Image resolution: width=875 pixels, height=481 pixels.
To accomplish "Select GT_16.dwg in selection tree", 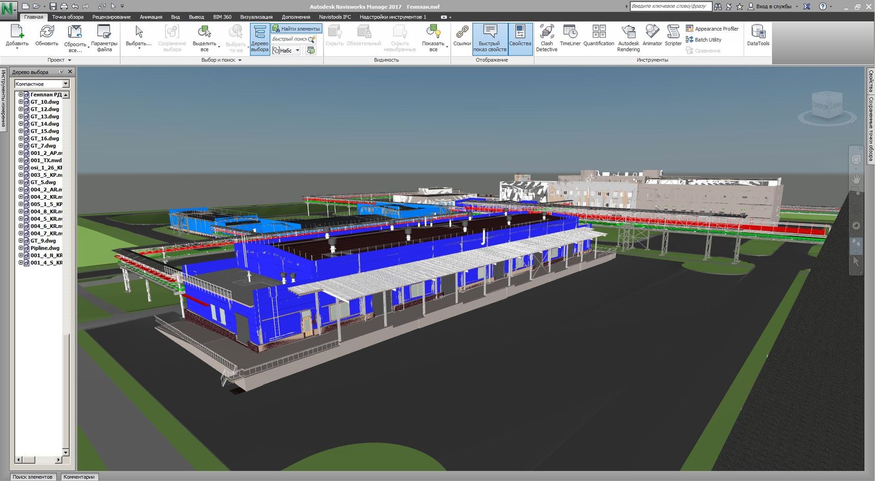I will [x=45, y=138].
